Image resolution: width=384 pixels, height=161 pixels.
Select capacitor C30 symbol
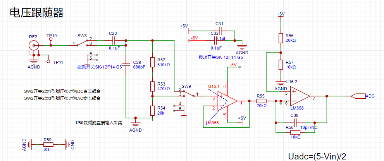pos(295,122)
